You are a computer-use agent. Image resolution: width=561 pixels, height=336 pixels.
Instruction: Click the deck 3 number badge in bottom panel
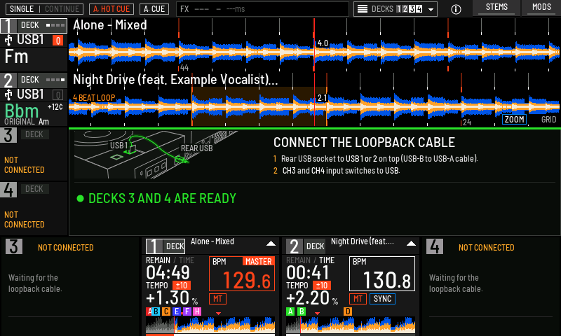pos(13,246)
